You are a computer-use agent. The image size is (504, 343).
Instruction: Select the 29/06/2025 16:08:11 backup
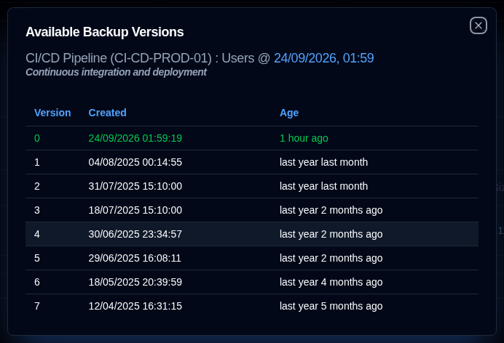tap(135, 259)
